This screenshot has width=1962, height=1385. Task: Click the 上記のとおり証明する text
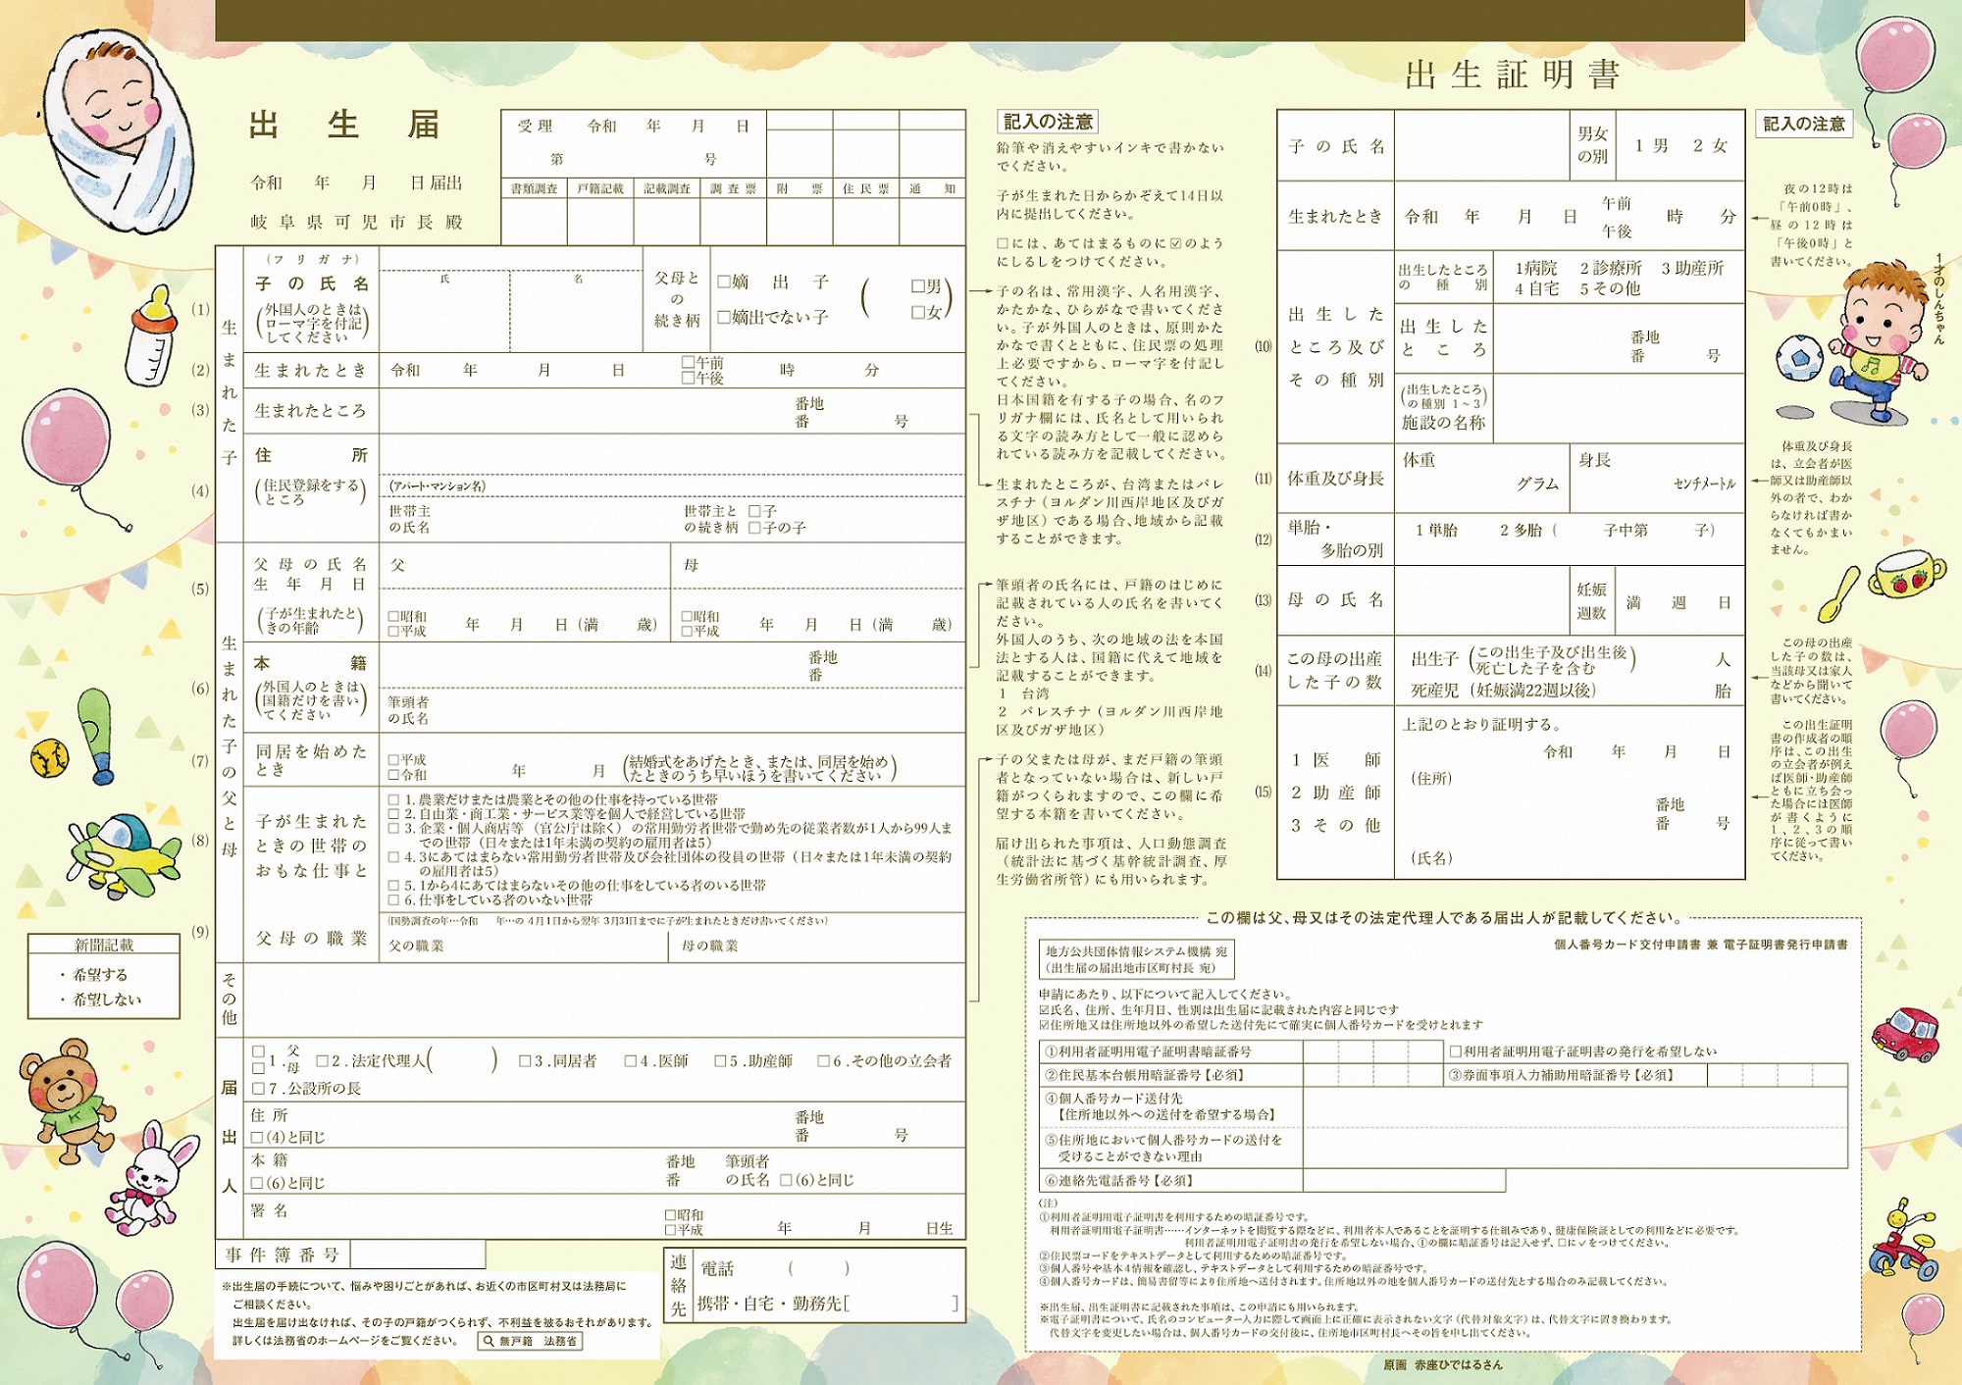(x=1480, y=725)
